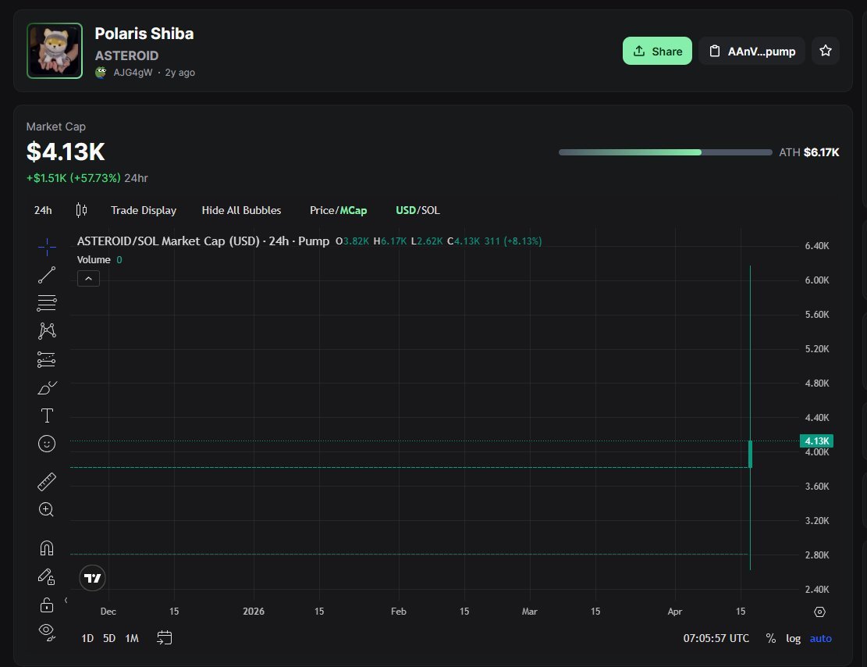Open creator profile AJG4gW
Screen dimensions: 867x667
coord(133,73)
